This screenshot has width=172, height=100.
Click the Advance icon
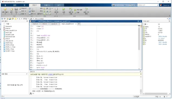click(x=75, y=13)
